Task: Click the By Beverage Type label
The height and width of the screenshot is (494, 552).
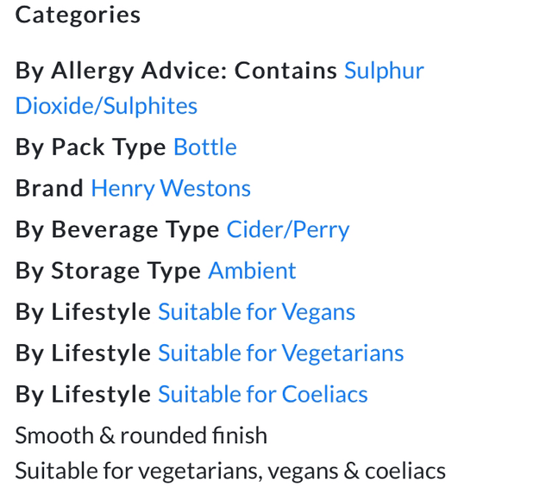Action: pyautogui.click(x=117, y=229)
